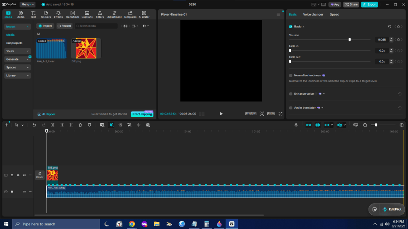
Task: Click the Start clipping button
Action: (142, 114)
